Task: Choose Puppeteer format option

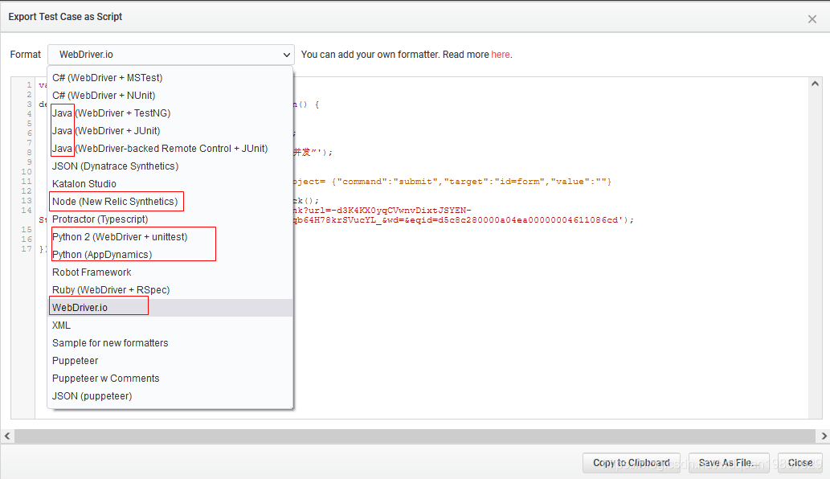Action: coord(170,361)
